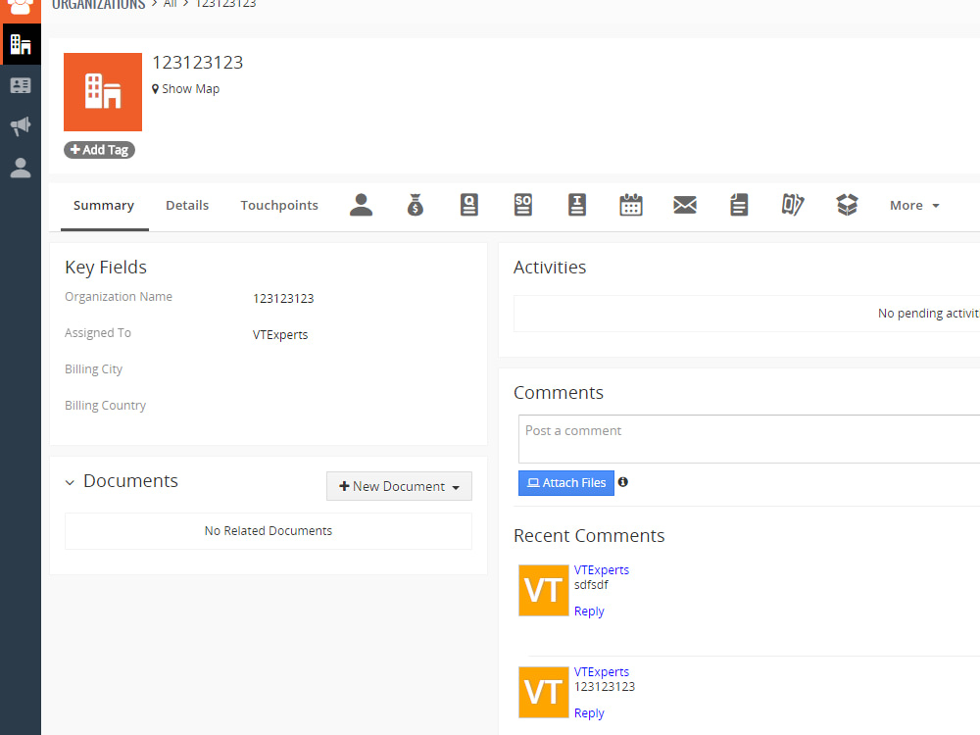Viewport: 980px width, 735px height.
Task: Open the Contacts card sidebar icon
Action: point(21,85)
